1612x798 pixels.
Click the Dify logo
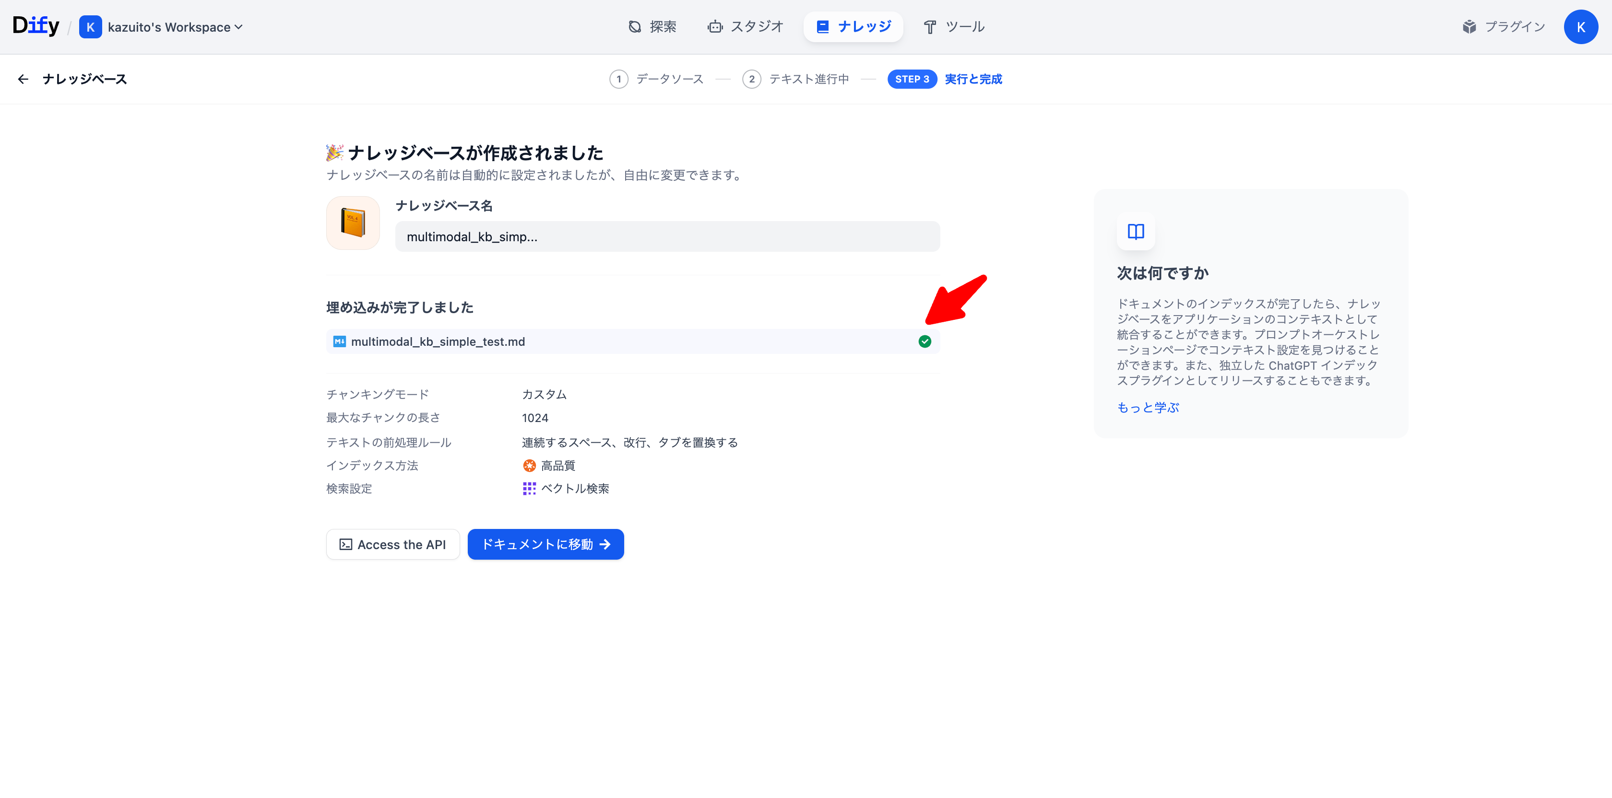pos(36,26)
